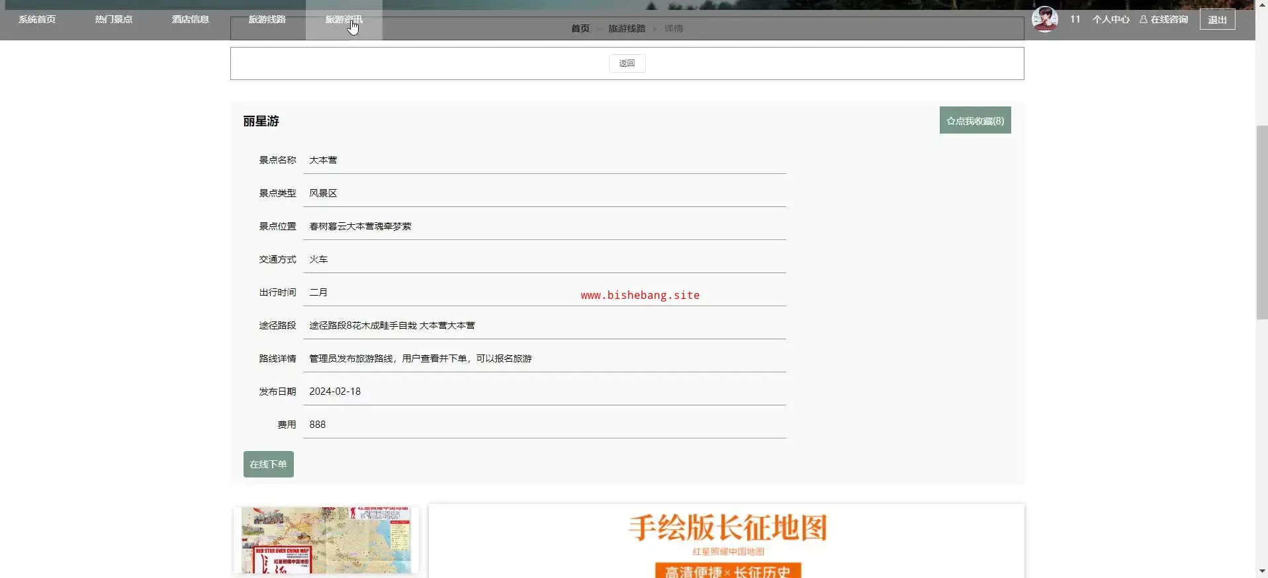Click the star icon on 点我收藏
Screen dimensions: 1268x578
(950, 121)
